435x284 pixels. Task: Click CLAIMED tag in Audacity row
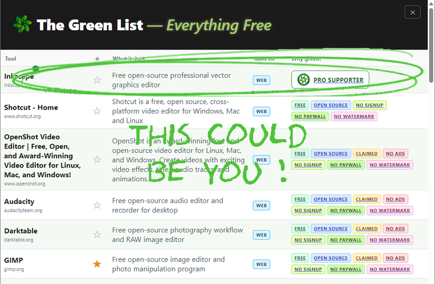coord(367,199)
